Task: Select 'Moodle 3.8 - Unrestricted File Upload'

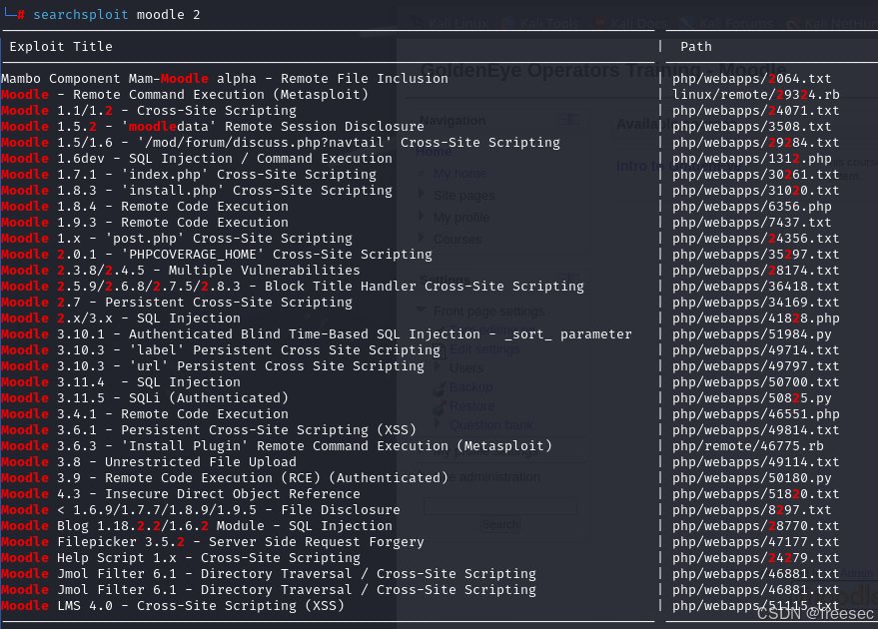Action: pyautogui.click(x=149, y=461)
